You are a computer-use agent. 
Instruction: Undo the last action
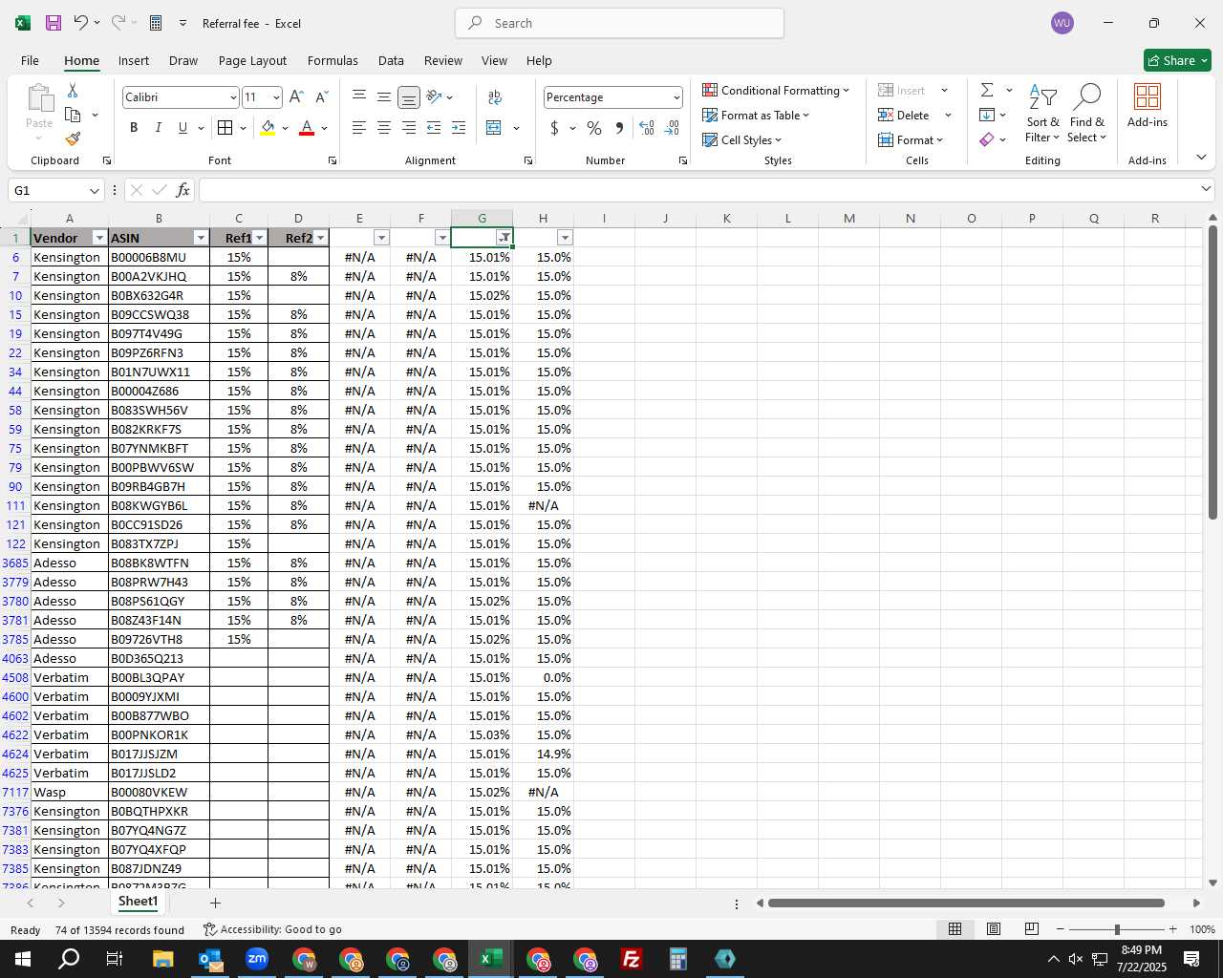click(81, 23)
